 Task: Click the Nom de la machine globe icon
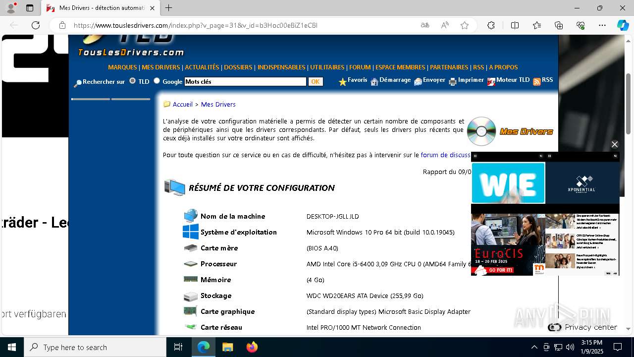pyautogui.click(x=191, y=216)
